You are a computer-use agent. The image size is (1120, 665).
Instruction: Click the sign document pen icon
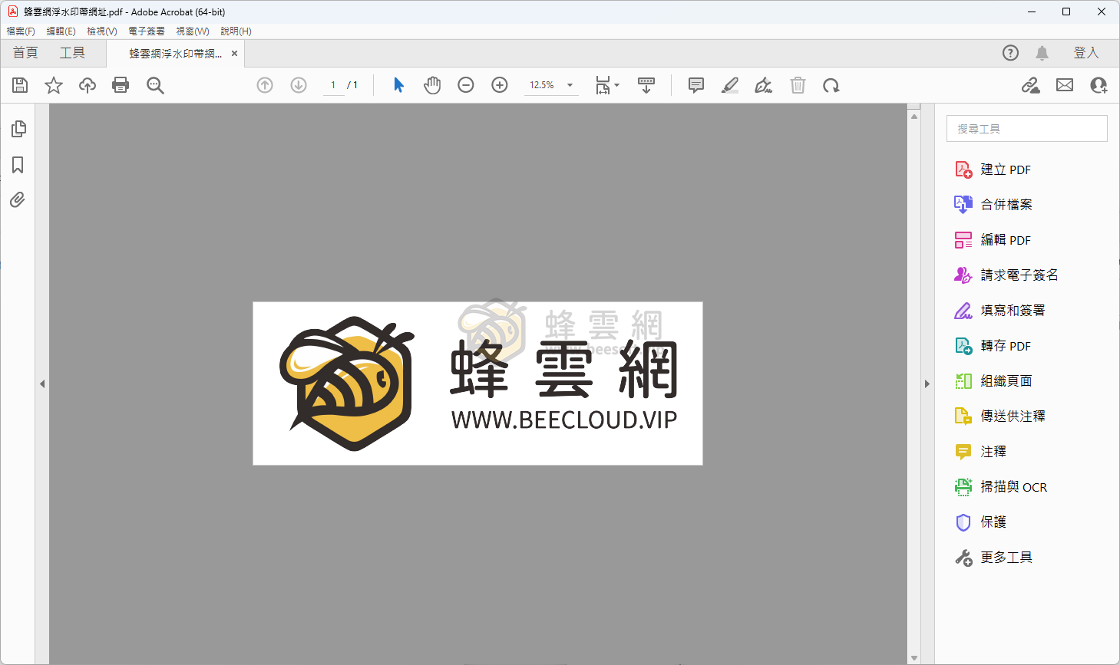pos(764,85)
